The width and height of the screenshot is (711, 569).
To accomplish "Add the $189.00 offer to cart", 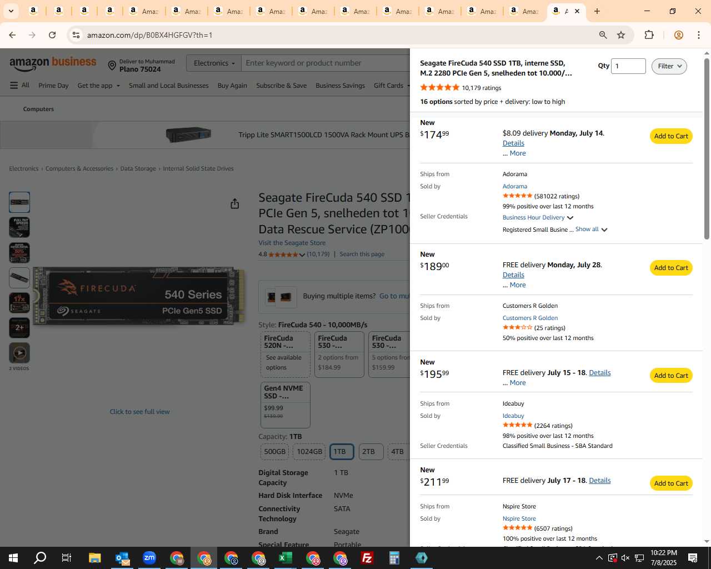I will pos(671,268).
